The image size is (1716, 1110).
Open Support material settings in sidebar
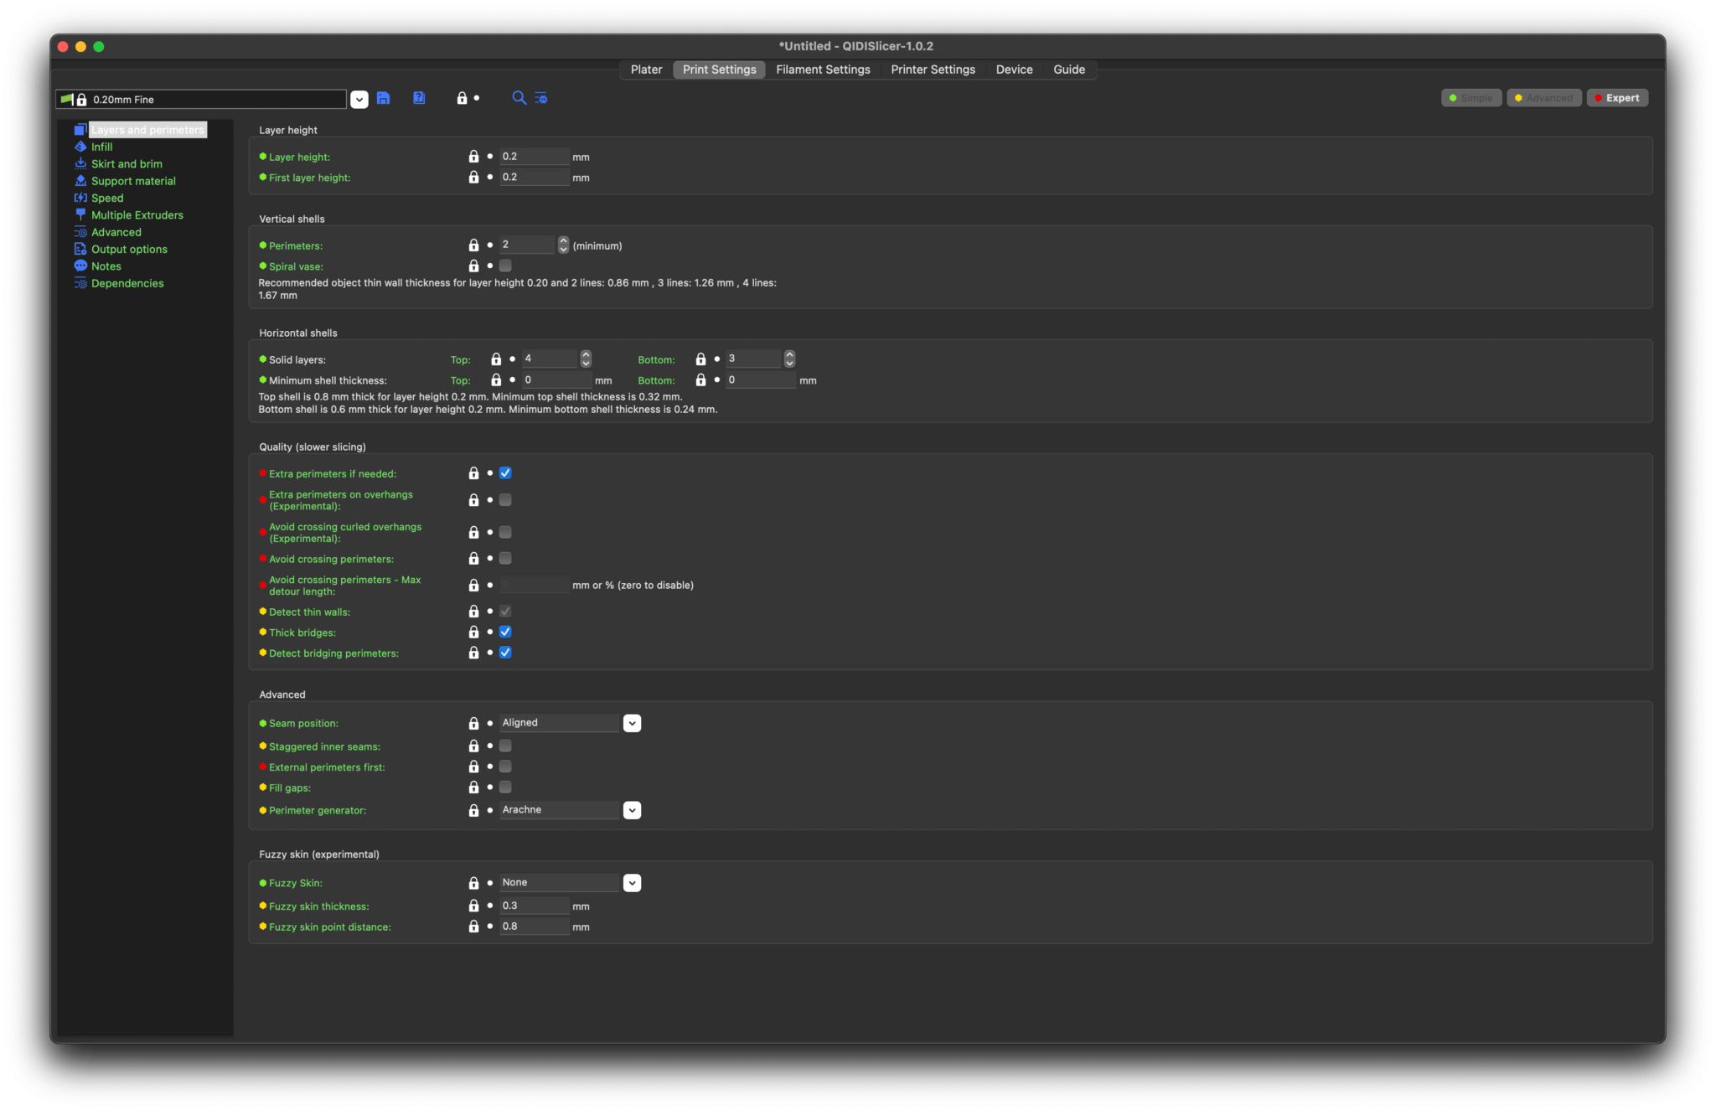pyautogui.click(x=133, y=181)
